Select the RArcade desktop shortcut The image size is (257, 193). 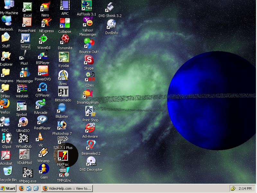point(41,104)
